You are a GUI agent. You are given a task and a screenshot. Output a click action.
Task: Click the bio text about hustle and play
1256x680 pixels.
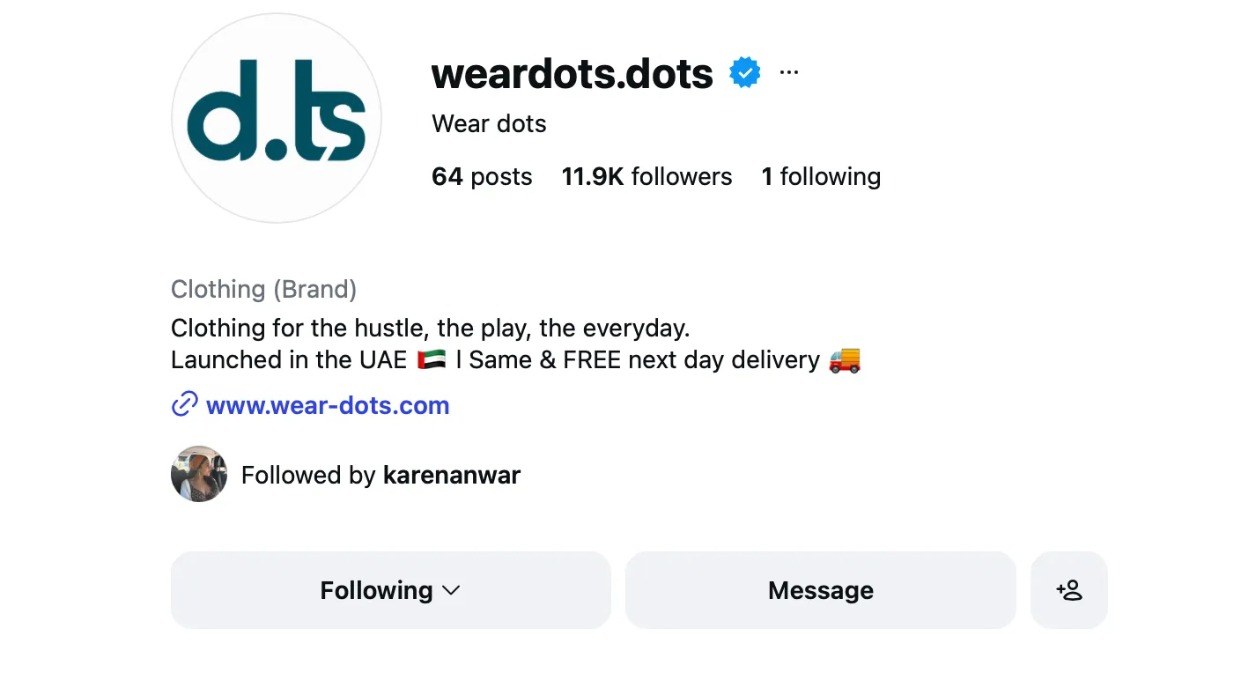(x=430, y=329)
